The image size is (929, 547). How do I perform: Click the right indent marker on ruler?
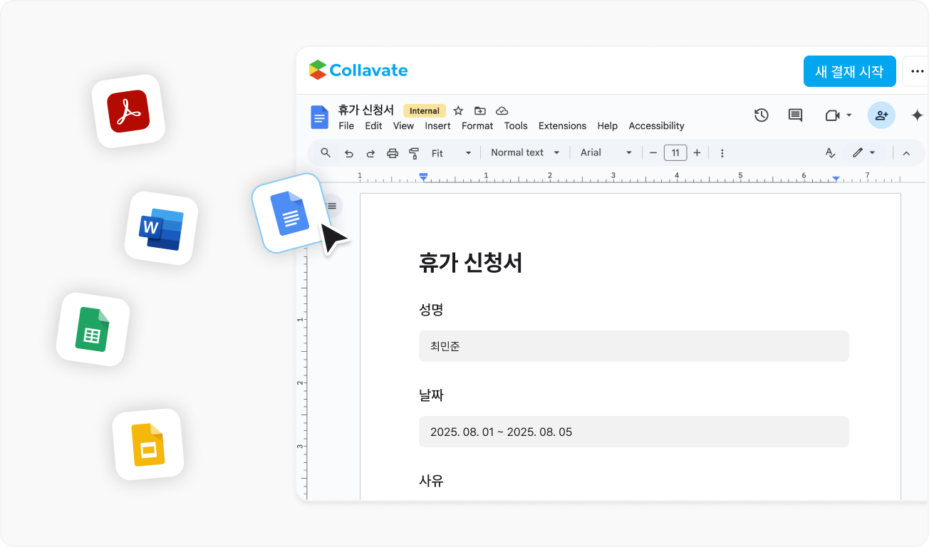click(x=836, y=178)
